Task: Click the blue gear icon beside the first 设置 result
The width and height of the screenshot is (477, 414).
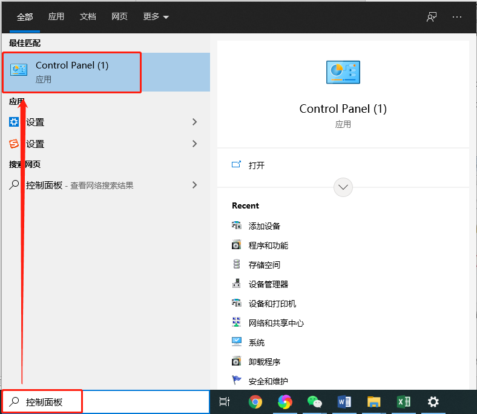Action: 14,122
